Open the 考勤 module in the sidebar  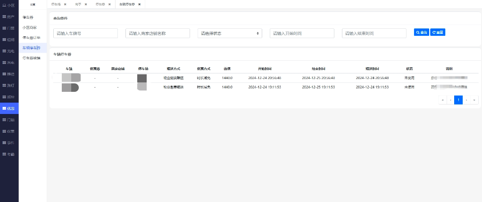click(x=9, y=154)
